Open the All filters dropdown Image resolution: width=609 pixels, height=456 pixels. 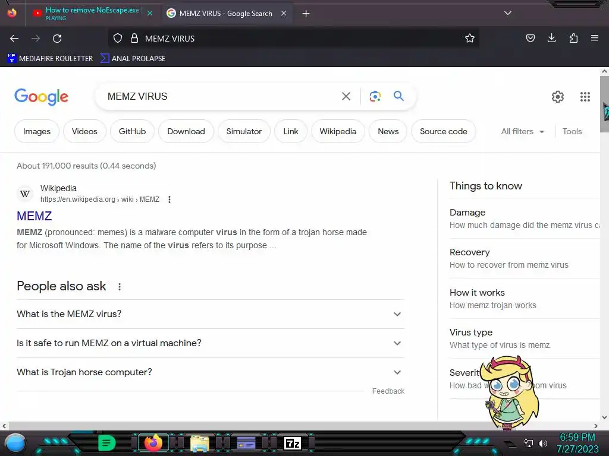(x=522, y=131)
